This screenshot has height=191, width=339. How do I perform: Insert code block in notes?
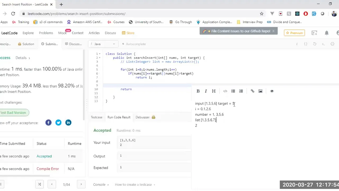coord(225,91)
